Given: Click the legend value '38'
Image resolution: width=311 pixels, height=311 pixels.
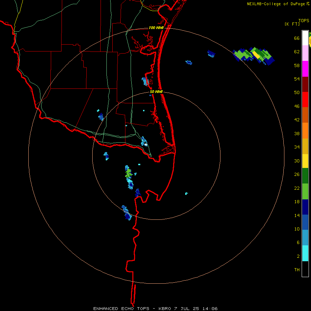Looking at the screenshot, I should click(x=297, y=134).
